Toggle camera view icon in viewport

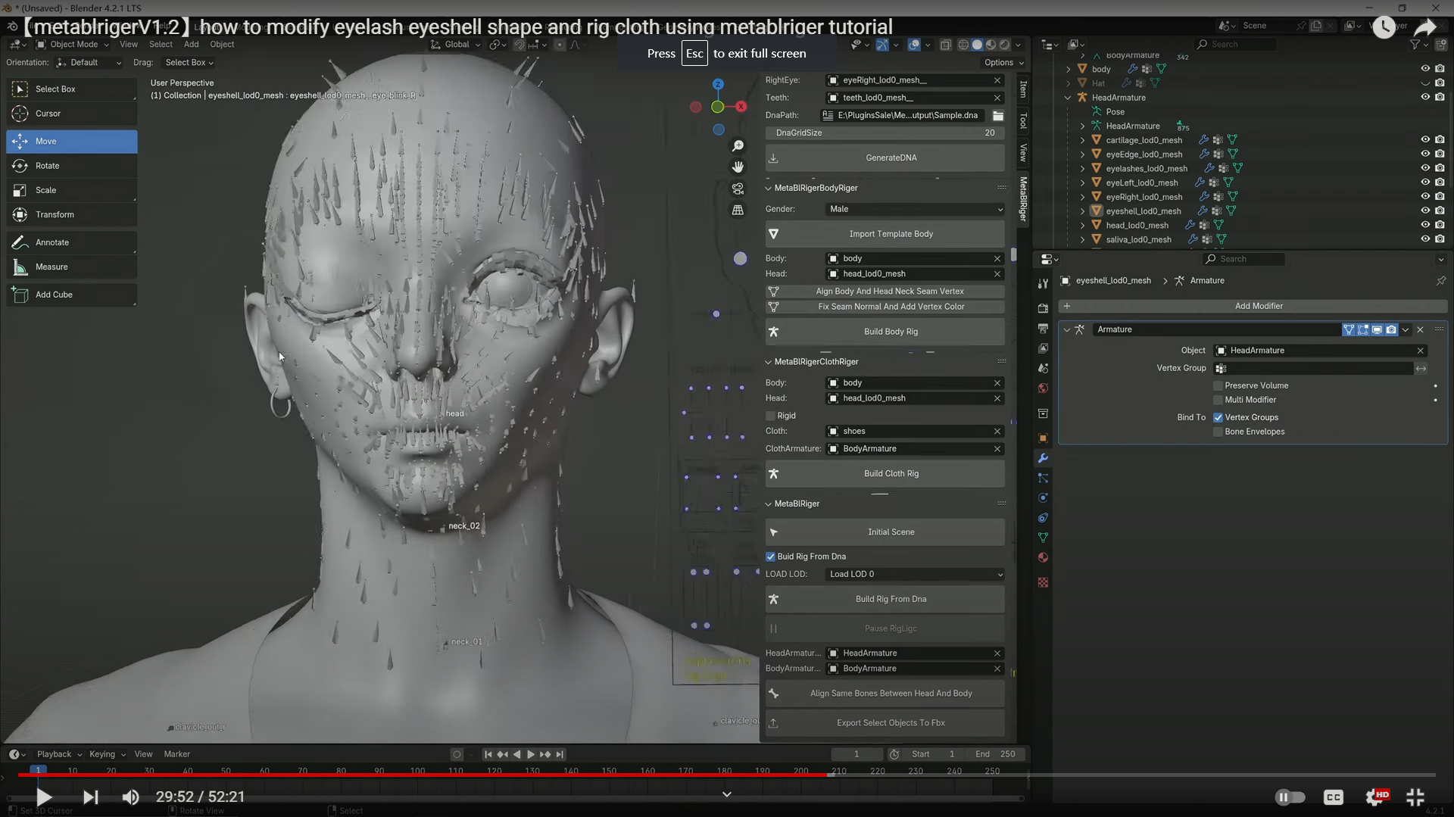[x=738, y=189]
